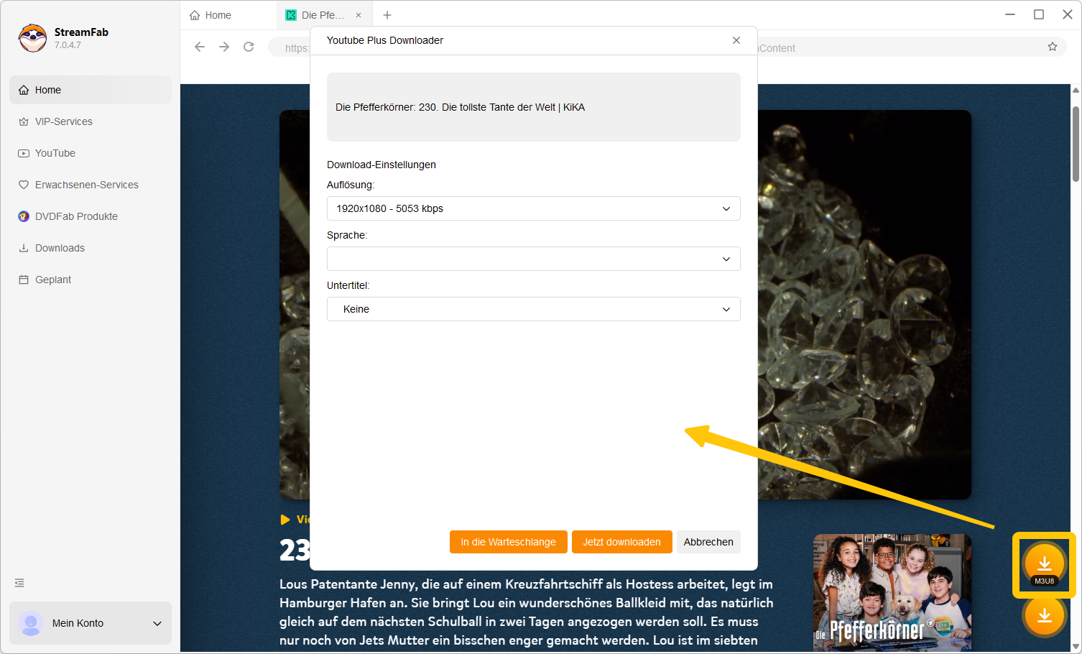This screenshot has width=1082, height=654.
Task: Click the orange play triangle icon
Action: click(x=285, y=520)
